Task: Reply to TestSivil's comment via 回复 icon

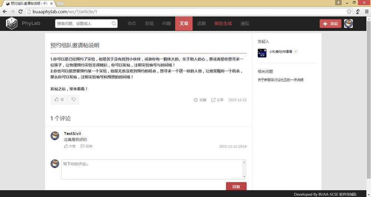Action: point(86,146)
